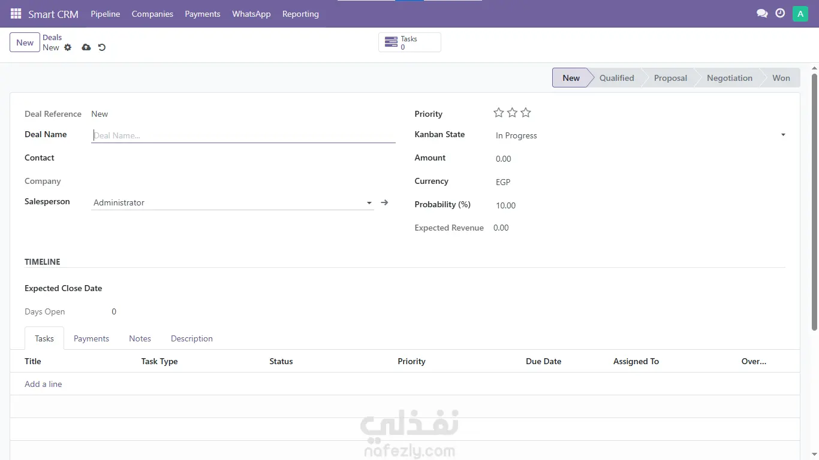Sort tasks by Priority column
Image resolution: width=819 pixels, height=460 pixels.
click(411, 361)
